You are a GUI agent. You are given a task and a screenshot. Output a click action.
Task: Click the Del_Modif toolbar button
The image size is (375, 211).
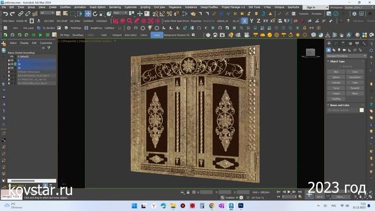pos(62,21)
